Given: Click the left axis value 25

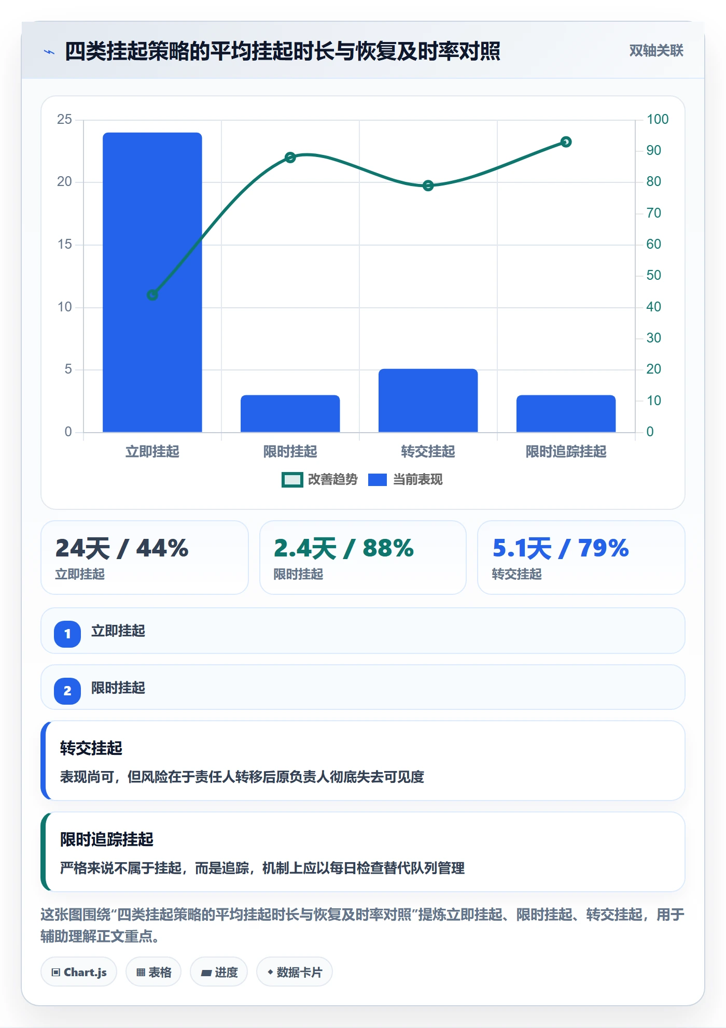Looking at the screenshot, I should (x=64, y=119).
